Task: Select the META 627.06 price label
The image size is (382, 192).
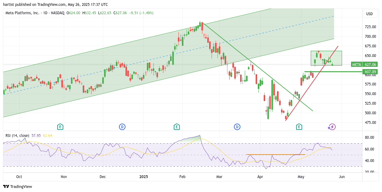Action: pos(364,64)
